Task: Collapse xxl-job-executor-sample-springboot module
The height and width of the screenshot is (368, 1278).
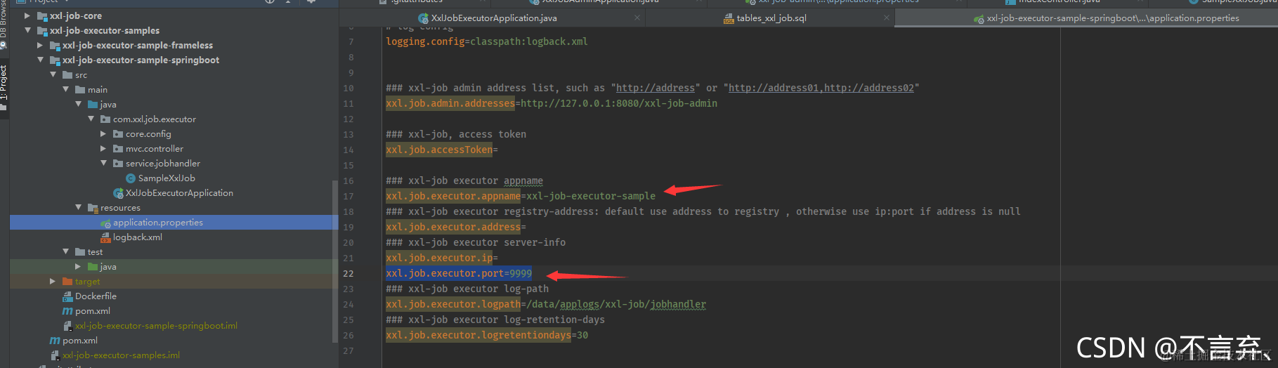Action: (40, 60)
